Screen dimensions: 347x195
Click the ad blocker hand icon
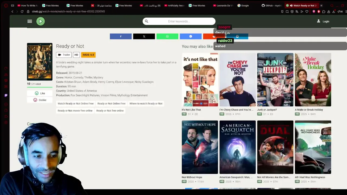pyautogui.click(x=319, y=11)
